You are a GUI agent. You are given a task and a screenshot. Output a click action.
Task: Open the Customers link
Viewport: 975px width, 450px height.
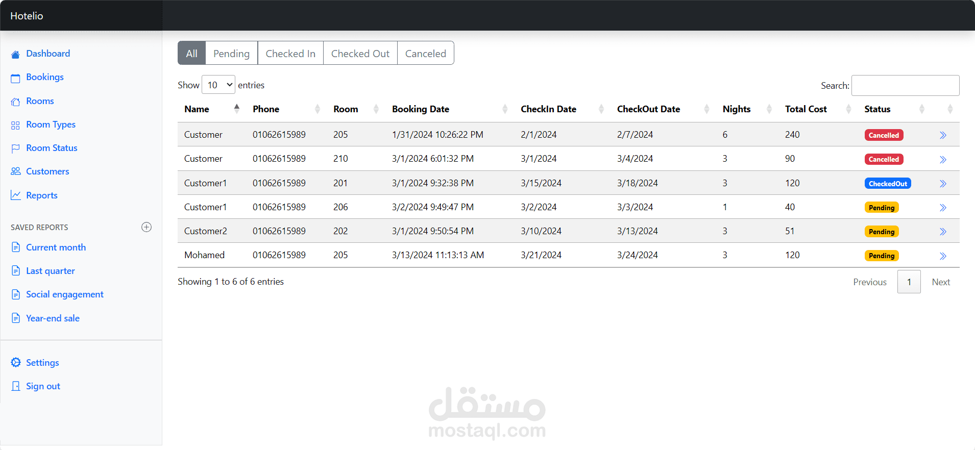(x=47, y=171)
